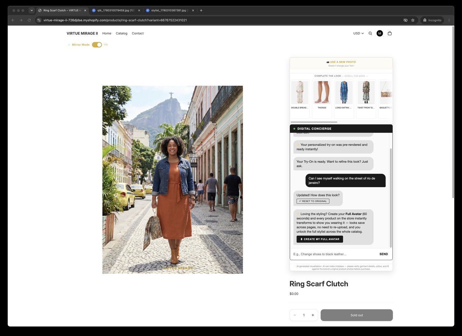Reload the page
This screenshot has width=462, height=336.
click(29, 20)
